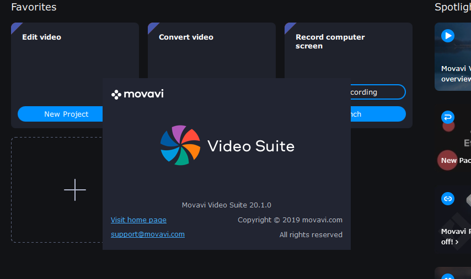Click the add favorite plus tile
The width and height of the screenshot is (471, 279).
coord(57,190)
